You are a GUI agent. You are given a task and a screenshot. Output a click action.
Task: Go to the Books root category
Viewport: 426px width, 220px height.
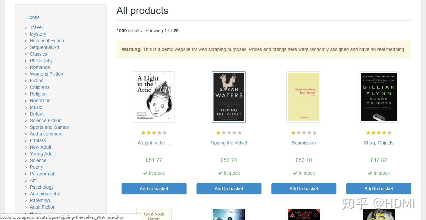click(x=33, y=17)
